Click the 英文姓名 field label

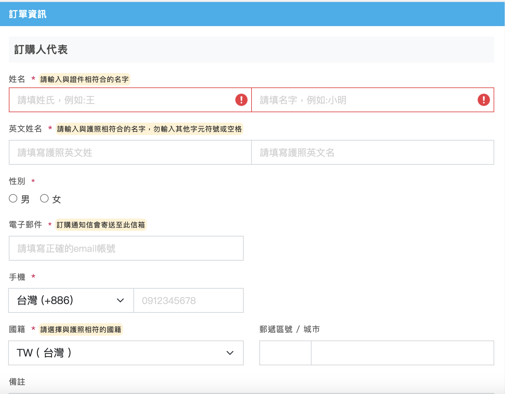[25, 129]
